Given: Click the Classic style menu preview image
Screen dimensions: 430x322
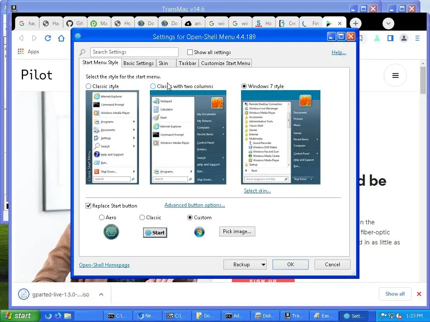Looking at the screenshot, I should point(112,137).
